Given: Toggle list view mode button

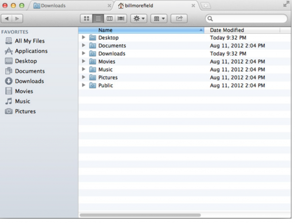Looking at the screenshot, I should click(x=98, y=19).
